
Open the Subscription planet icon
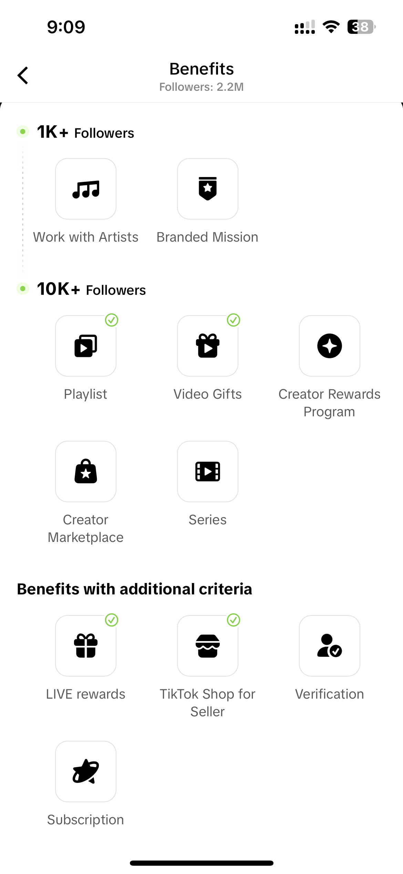pos(86,771)
